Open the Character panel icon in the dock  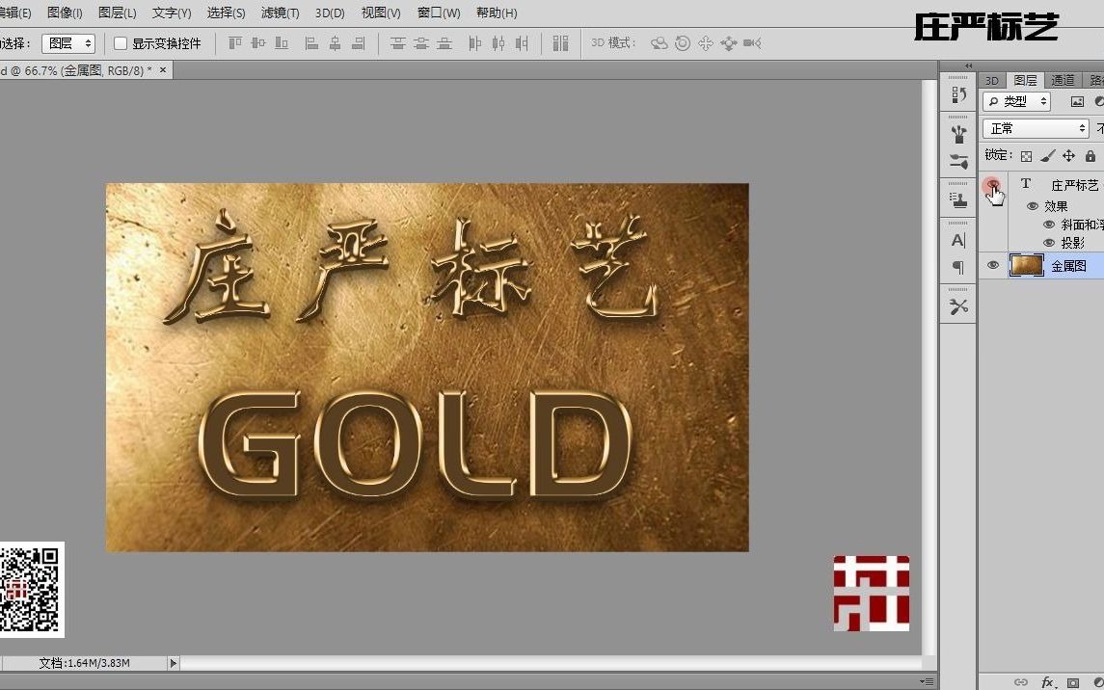click(x=957, y=239)
